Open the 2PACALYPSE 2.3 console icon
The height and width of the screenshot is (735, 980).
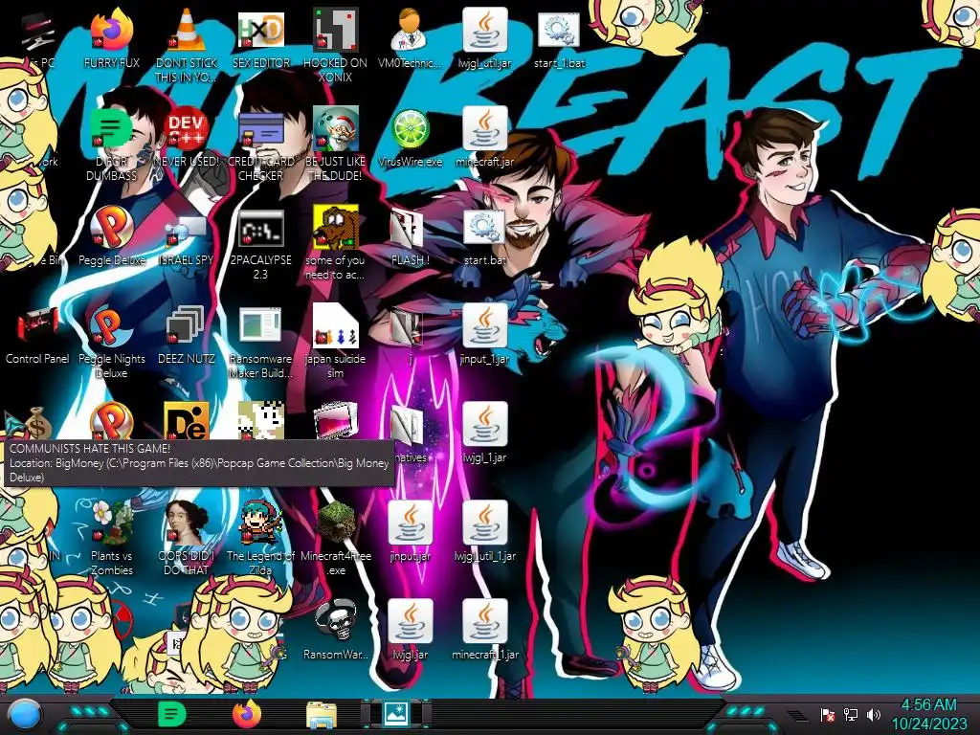tap(260, 229)
